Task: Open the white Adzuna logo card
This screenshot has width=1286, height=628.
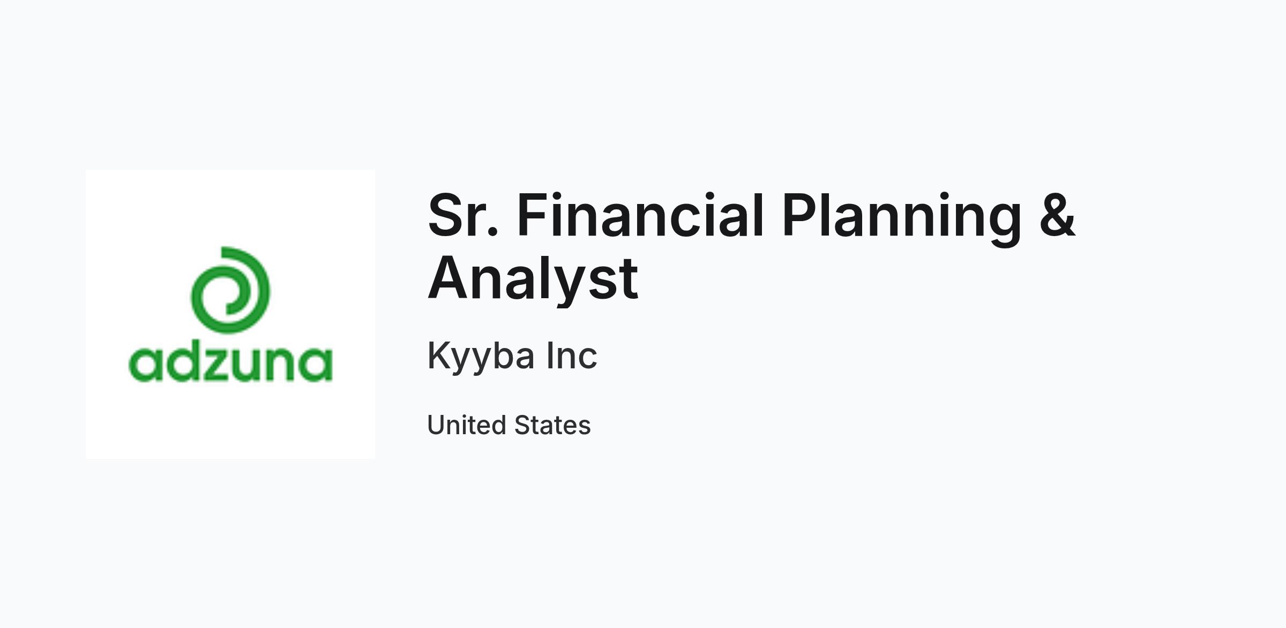Action: [230, 314]
